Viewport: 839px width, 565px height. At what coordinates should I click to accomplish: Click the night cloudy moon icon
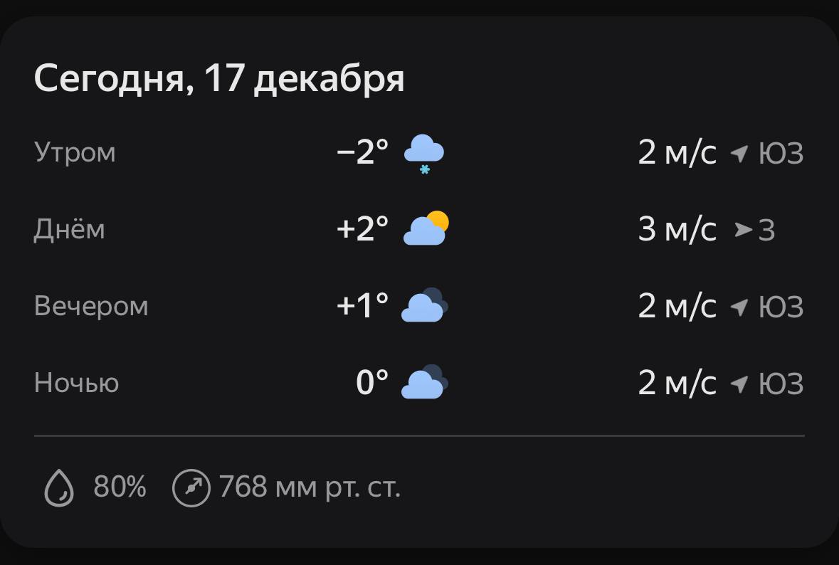pyautogui.click(x=425, y=383)
